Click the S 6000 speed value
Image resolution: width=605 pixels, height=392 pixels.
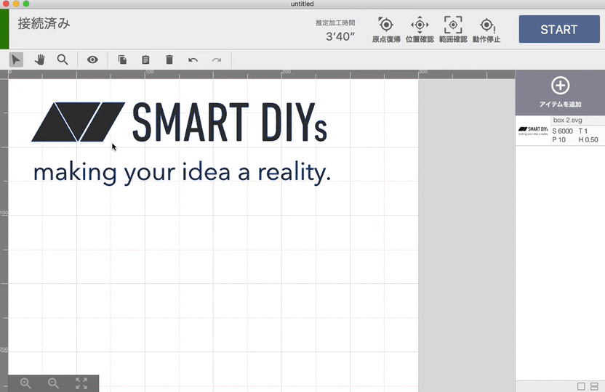pos(563,131)
